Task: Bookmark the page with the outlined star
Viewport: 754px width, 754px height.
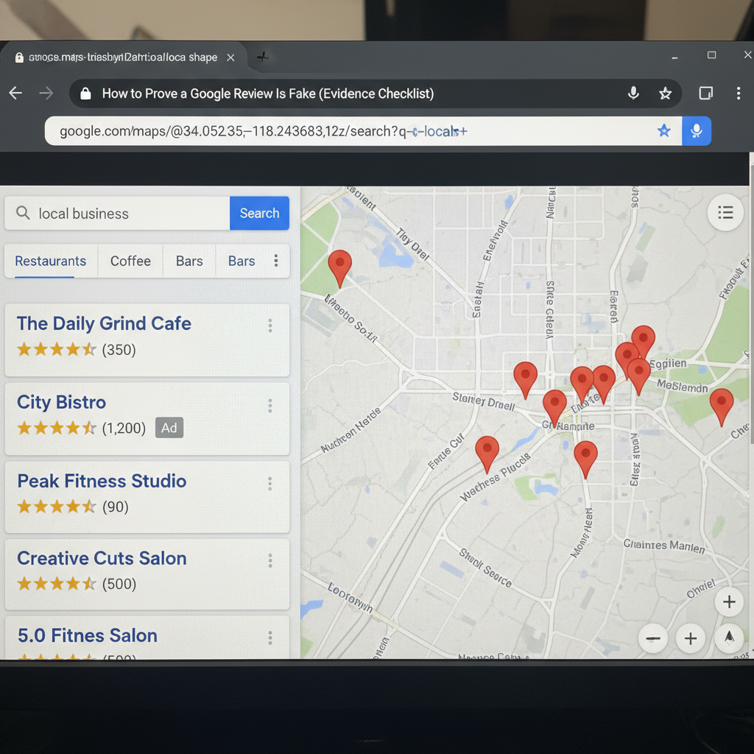Action: [665, 94]
